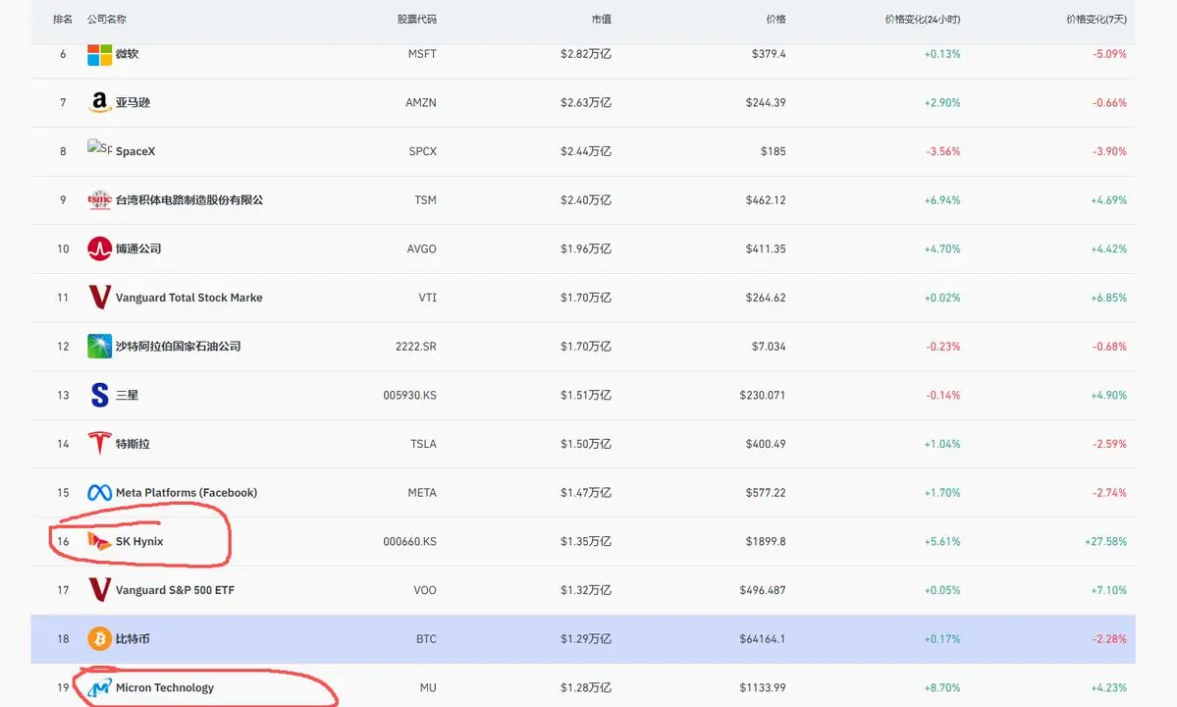The height and width of the screenshot is (707, 1177).
Task: Click the -3.56% SpaceX daily change
Action: (x=942, y=151)
